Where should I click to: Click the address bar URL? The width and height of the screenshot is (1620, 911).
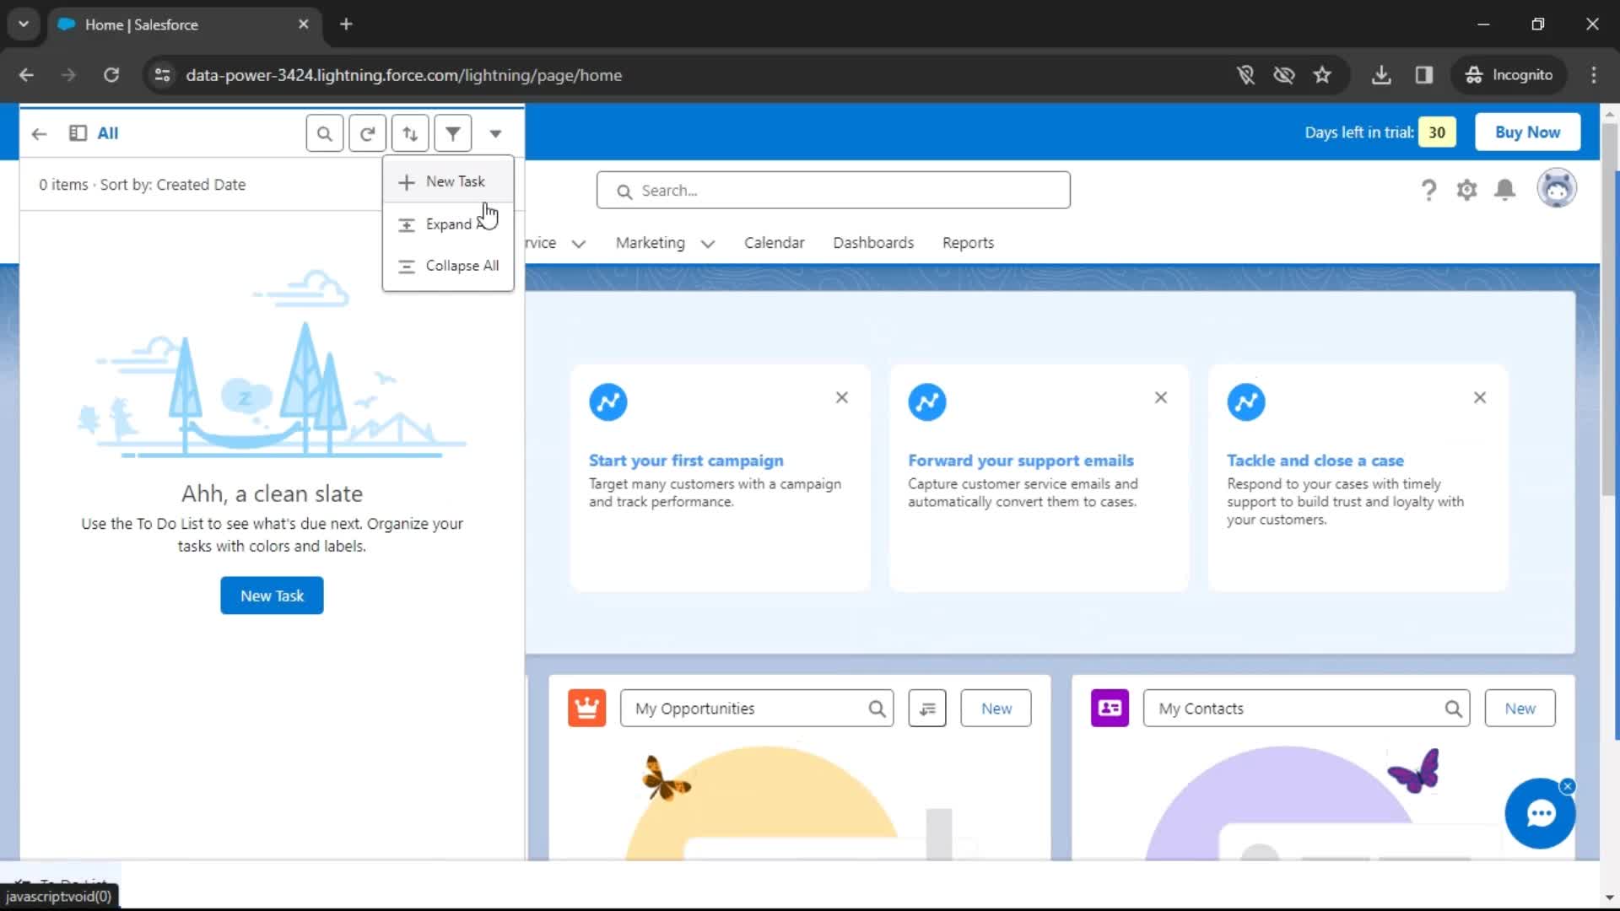[x=404, y=75]
